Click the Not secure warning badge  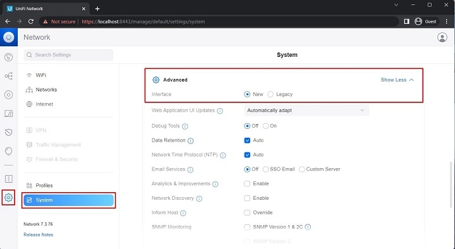point(59,21)
